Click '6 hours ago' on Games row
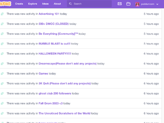The height and width of the screenshot is (123, 164). pyautogui.click(x=151, y=73)
